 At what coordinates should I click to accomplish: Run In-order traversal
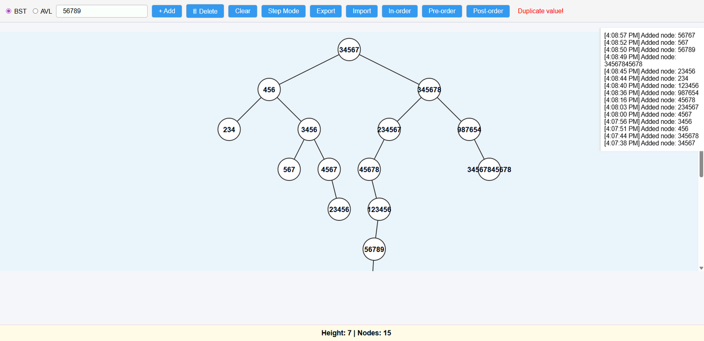pyautogui.click(x=400, y=11)
